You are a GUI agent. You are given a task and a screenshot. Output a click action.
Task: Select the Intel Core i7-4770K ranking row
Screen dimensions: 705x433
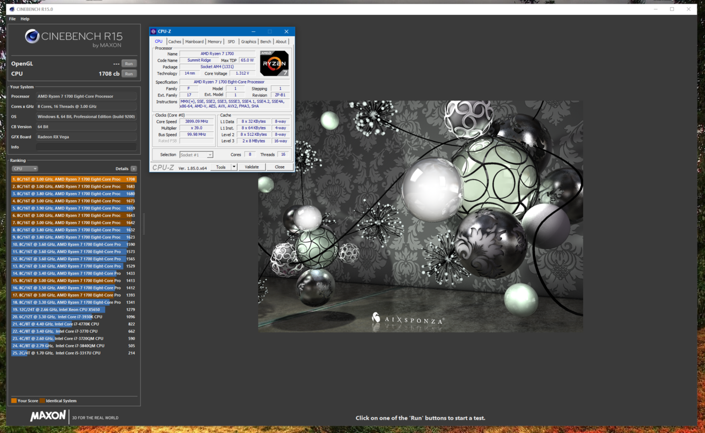[x=74, y=324]
